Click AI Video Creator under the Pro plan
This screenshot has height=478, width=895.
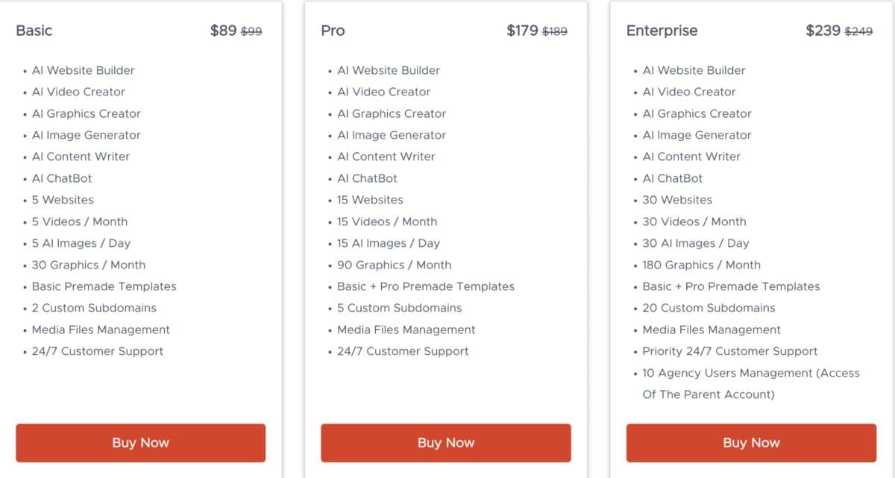(383, 92)
